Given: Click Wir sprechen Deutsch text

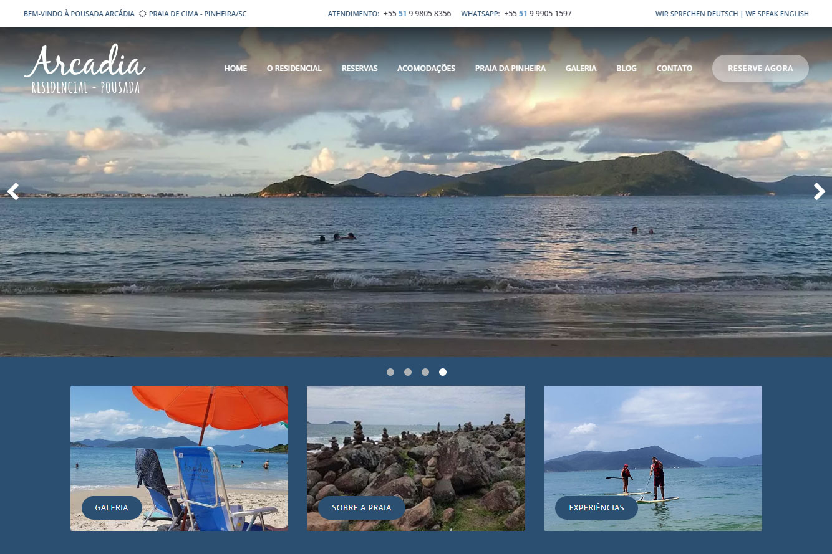Looking at the screenshot, I should tap(697, 14).
